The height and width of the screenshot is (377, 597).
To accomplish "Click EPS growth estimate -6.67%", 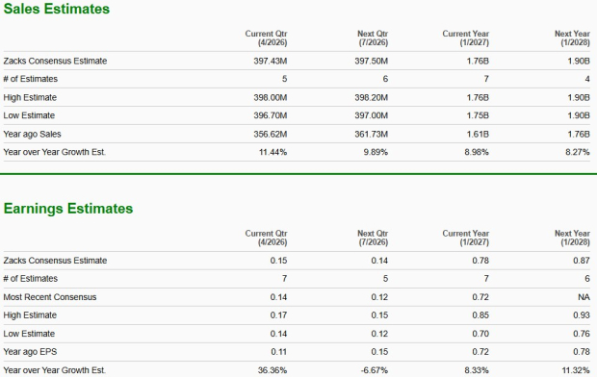I will (375, 370).
